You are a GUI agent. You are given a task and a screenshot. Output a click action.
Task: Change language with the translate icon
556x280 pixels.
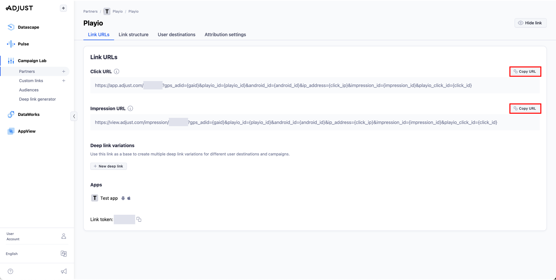coord(64,254)
